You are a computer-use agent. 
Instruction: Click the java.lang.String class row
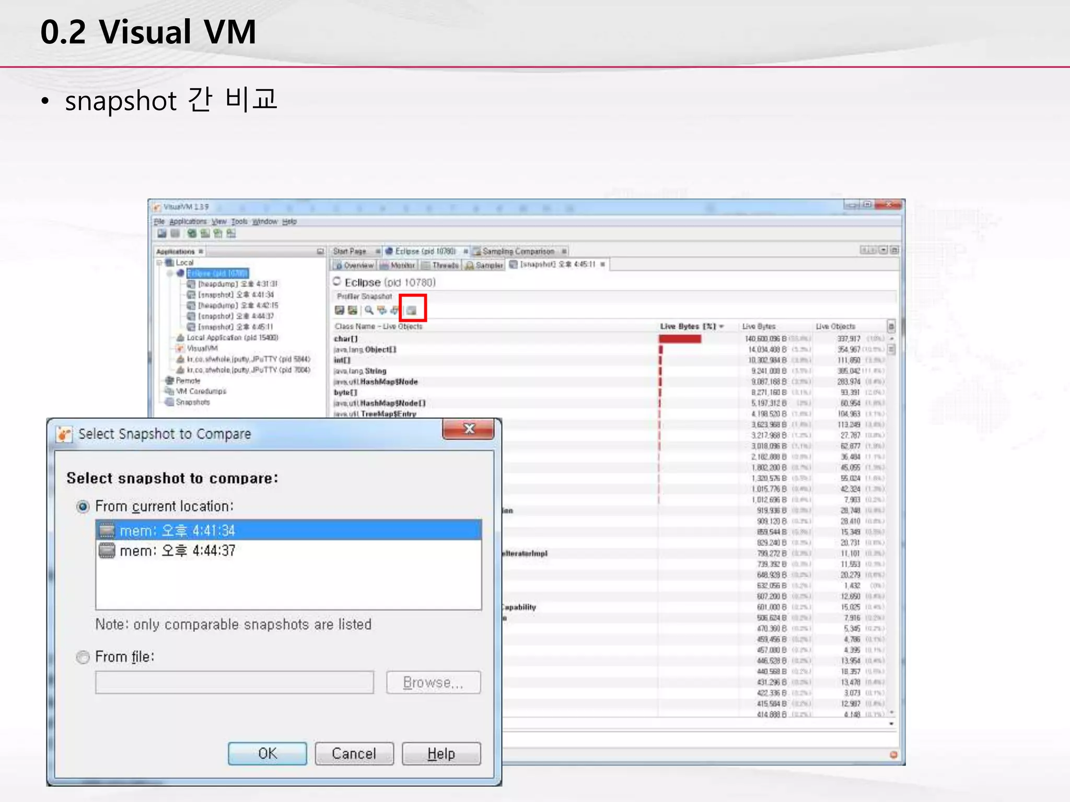(609, 371)
